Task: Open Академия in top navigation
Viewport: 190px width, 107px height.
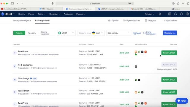Action: [68, 14]
